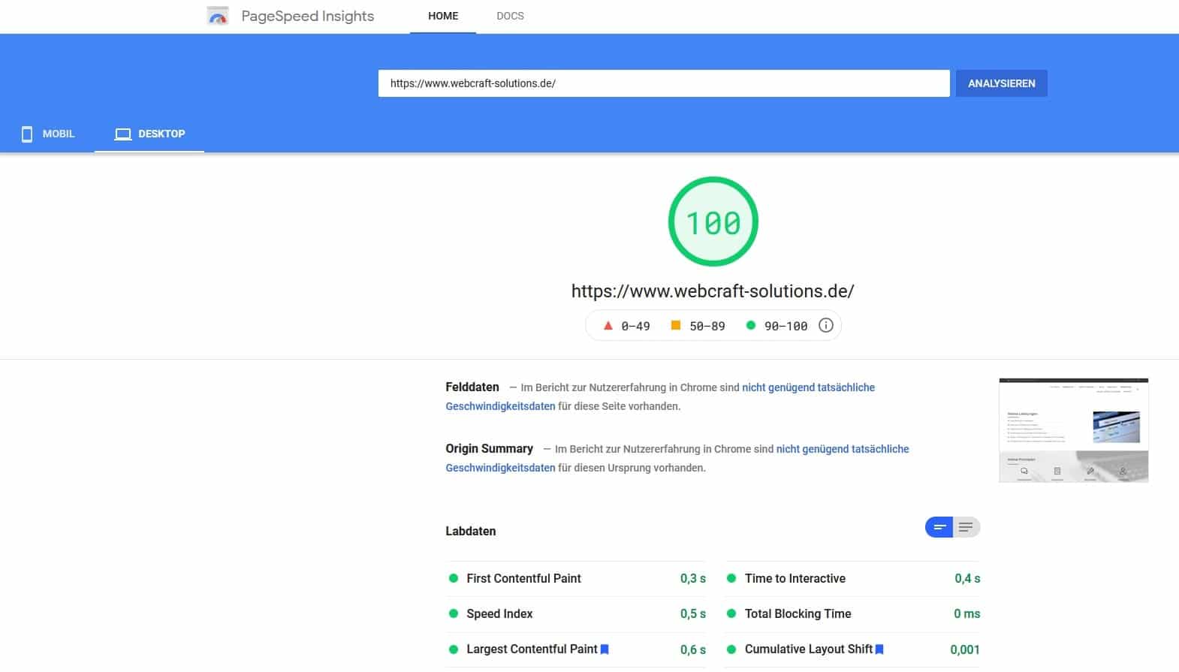The width and height of the screenshot is (1179, 672).
Task: Switch Labdaten to expanded detail view
Action: [966, 527]
